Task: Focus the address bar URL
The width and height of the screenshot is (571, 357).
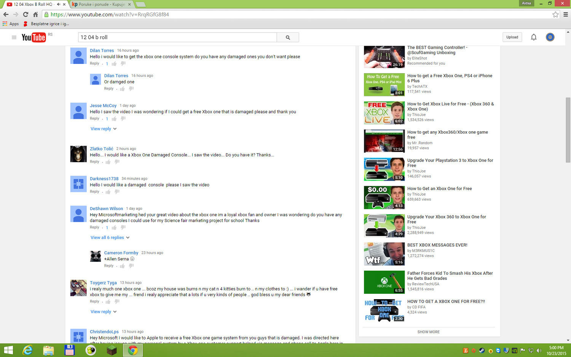Action: pyautogui.click(x=110, y=14)
